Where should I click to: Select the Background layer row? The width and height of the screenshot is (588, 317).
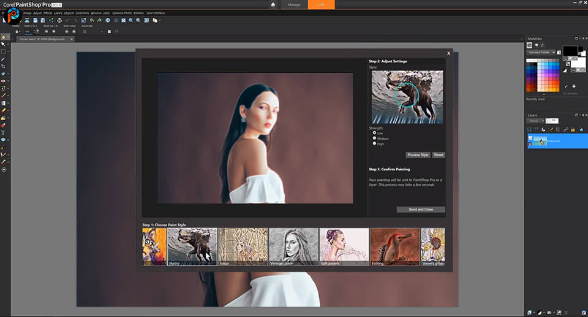pyautogui.click(x=557, y=141)
